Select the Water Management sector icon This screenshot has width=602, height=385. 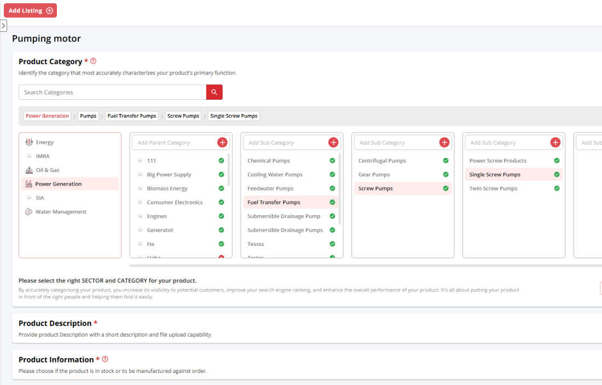29,211
